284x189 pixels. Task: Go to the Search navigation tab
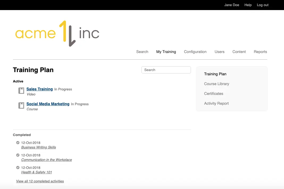(142, 52)
